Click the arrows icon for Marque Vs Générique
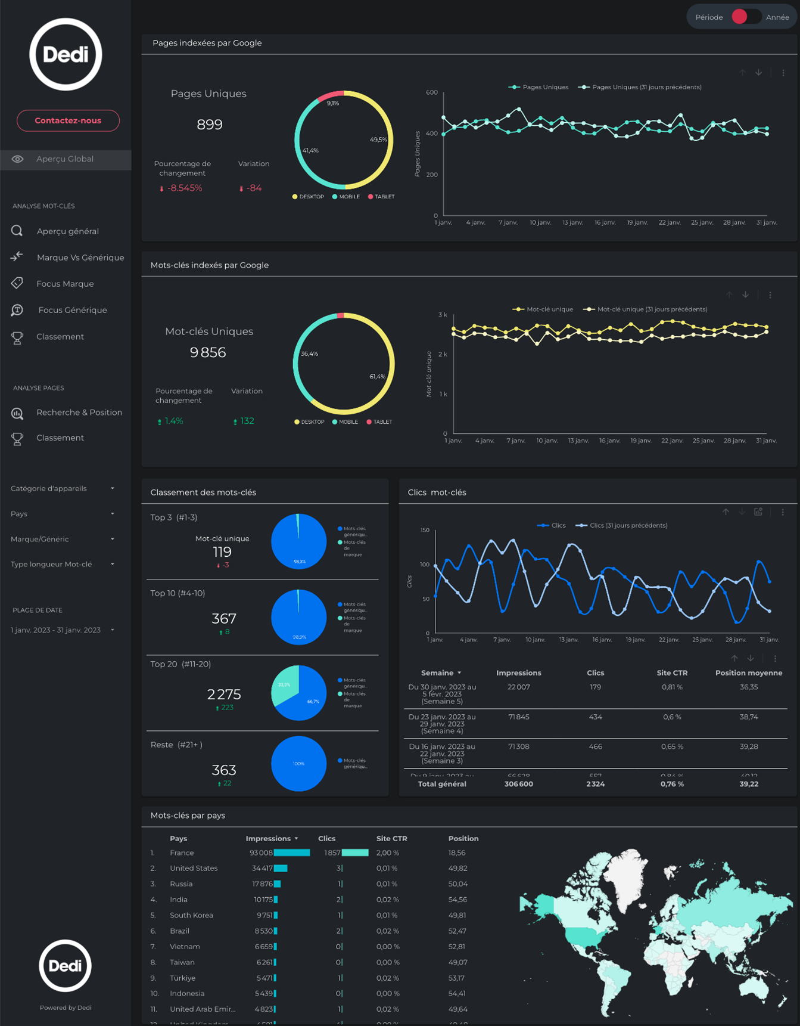This screenshot has width=800, height=1026. point(17,257)
